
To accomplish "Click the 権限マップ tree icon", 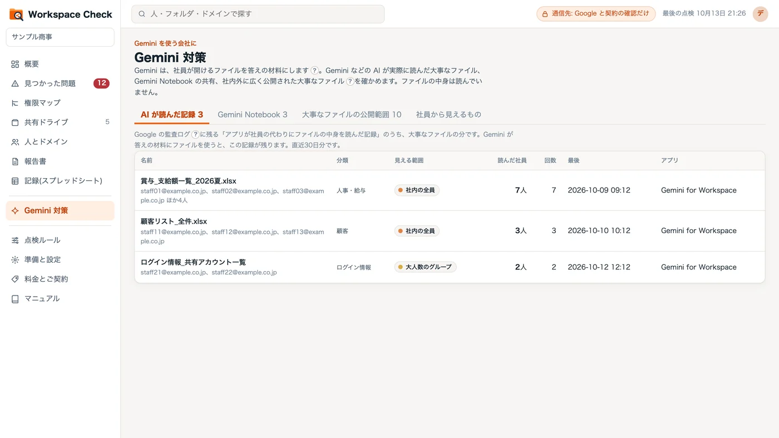I will [15, 103].
